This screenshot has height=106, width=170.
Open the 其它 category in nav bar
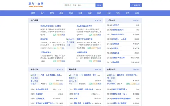tap(127, 13)
